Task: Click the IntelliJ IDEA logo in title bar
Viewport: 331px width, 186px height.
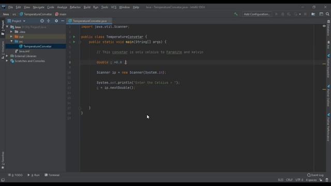Action: [4, 7]
